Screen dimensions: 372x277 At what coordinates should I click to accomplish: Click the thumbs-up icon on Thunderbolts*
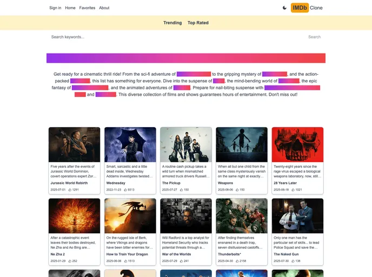click(x=237, y=261)
